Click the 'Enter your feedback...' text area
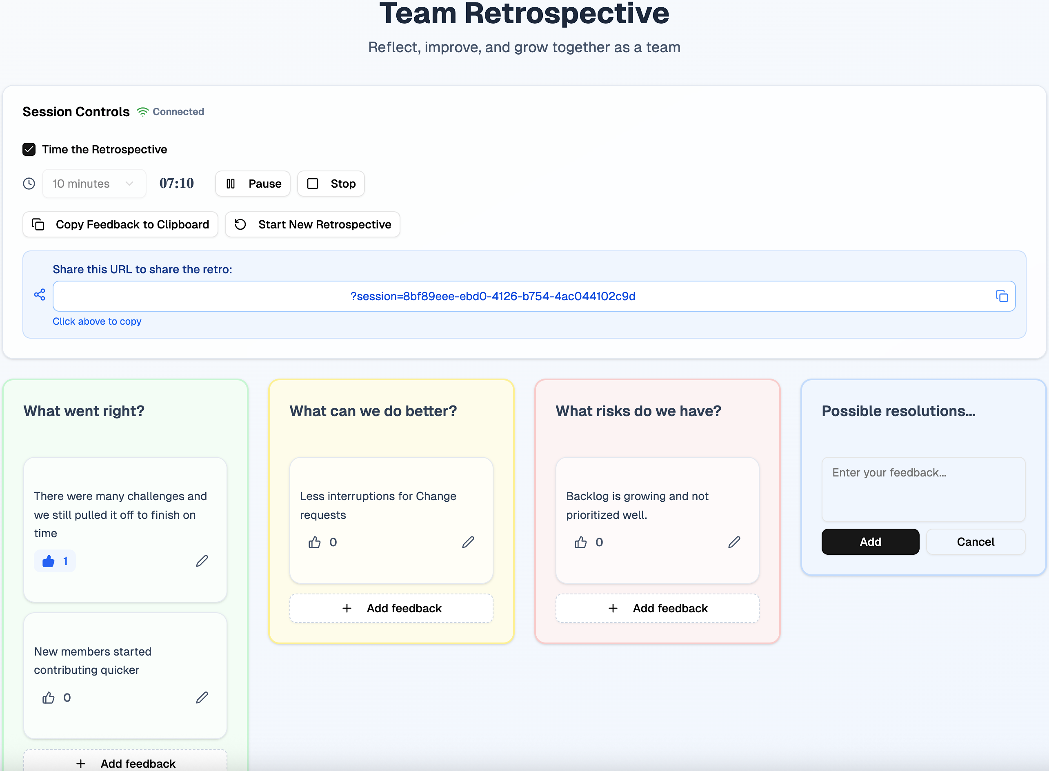The image size is (1049, 771). [x=923, y=489]
